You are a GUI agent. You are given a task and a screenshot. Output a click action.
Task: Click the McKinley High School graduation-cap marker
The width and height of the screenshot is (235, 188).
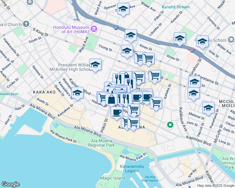point(95,65)
